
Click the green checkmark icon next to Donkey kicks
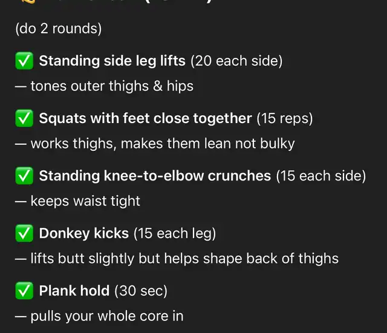click(24, 233)
